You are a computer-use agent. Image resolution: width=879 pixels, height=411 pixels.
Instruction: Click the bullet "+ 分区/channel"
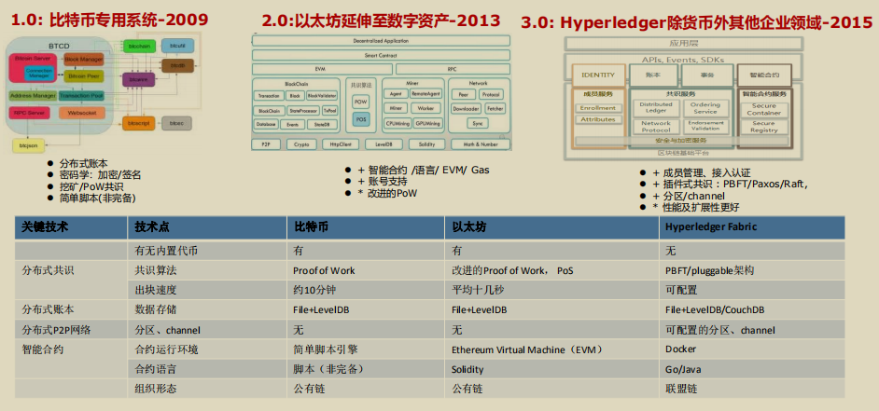689,196
